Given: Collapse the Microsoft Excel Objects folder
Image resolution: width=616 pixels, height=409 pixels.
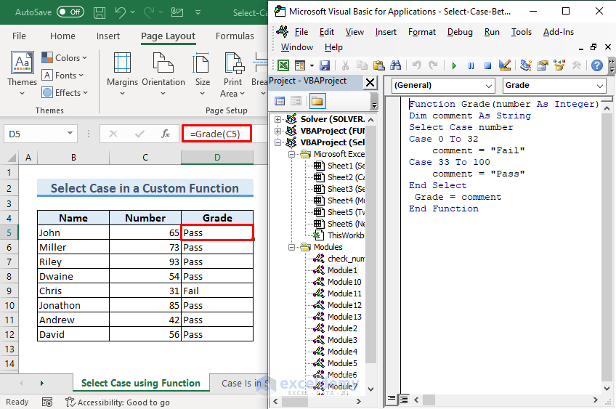Looking at the screenshot, I should [x=291, y=155].
